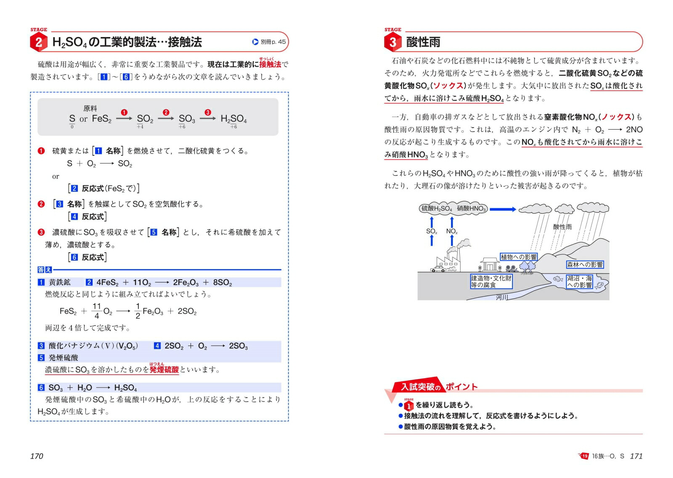Viewport: 673px width, 478px height.
Task: Click the STAGE 2 hexagon badge
Action: click(x=39, y=42)
